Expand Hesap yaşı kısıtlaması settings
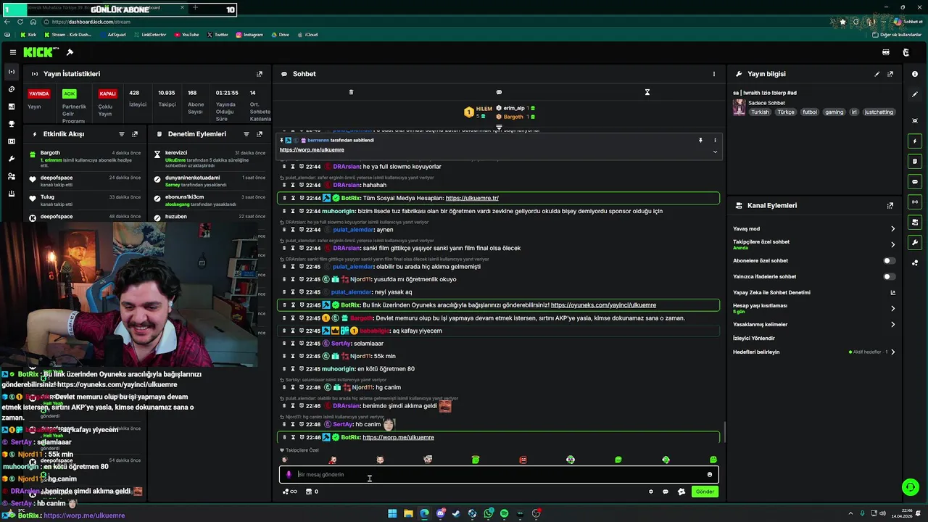 [892, 308]
